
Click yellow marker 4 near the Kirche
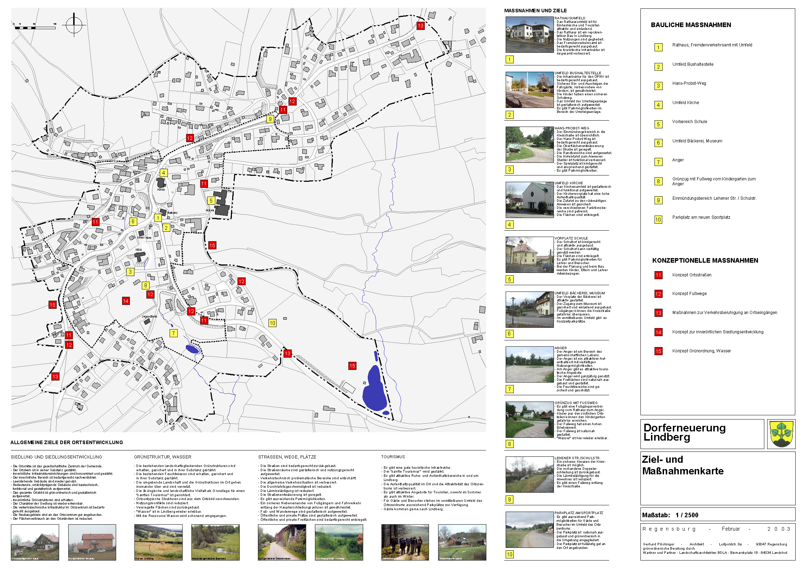(x=164, y=173)
